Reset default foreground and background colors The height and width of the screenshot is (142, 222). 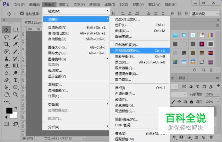tap(7, 117)
